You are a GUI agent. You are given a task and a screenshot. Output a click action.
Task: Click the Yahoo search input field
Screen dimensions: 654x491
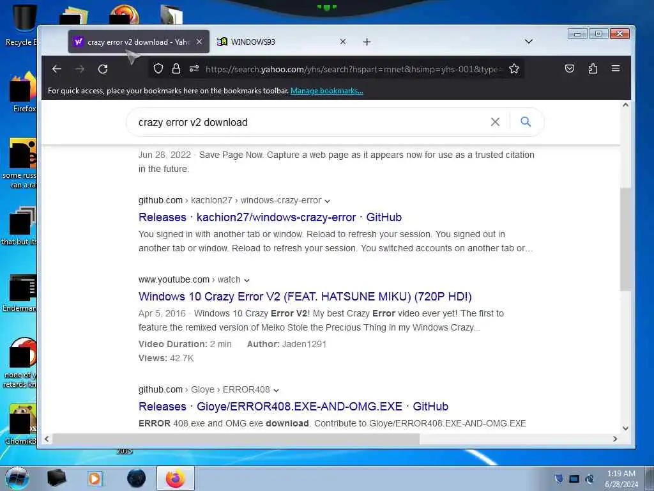tap(311, 122)
